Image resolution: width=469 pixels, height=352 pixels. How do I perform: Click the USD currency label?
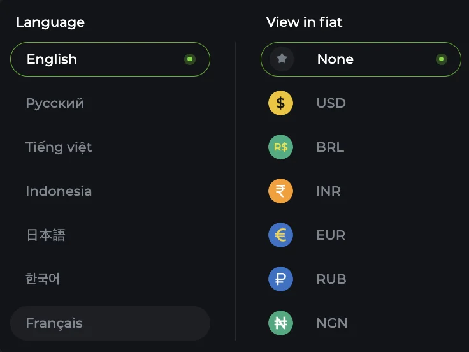click(331, 103)
